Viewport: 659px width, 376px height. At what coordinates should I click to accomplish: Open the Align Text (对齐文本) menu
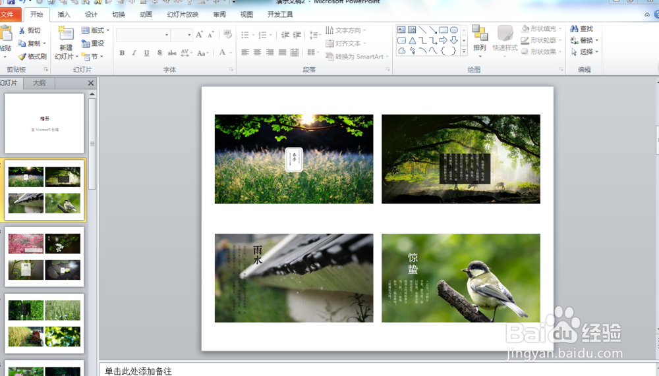(345, 43)
